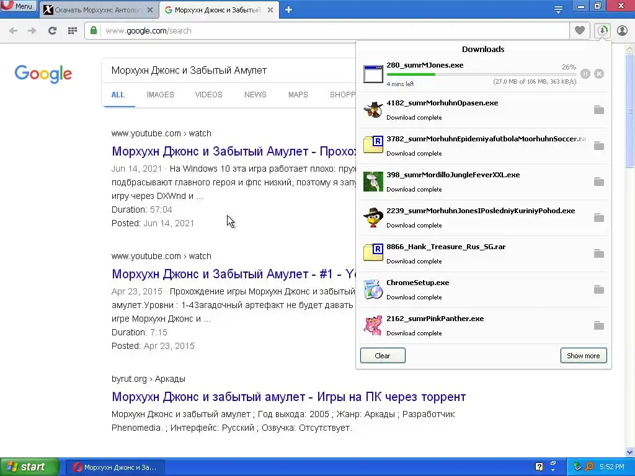This screenshot has width=635, height=476.
Task: Select the IMAGES search tab
Action: (161, 95)
